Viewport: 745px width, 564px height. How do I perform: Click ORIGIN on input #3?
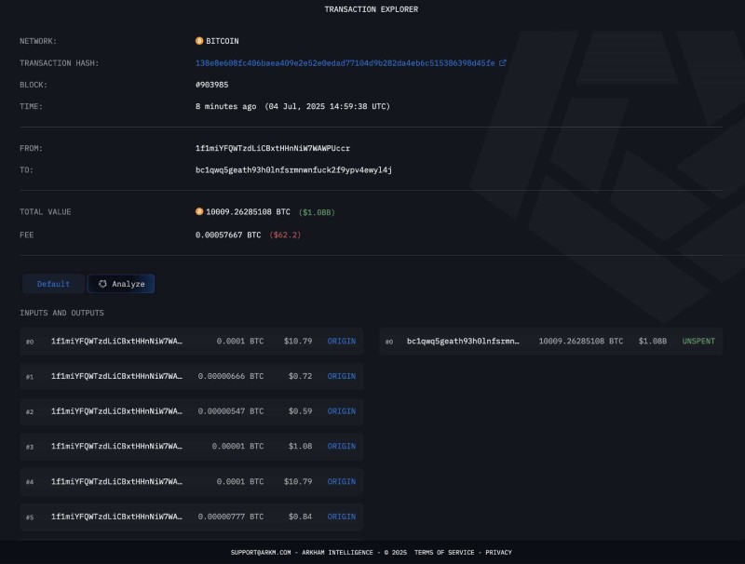click(x=341, y=447)
